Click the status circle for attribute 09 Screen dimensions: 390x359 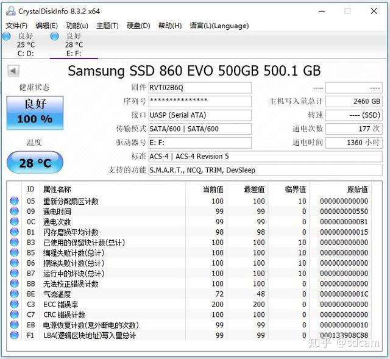click(15, 211)
